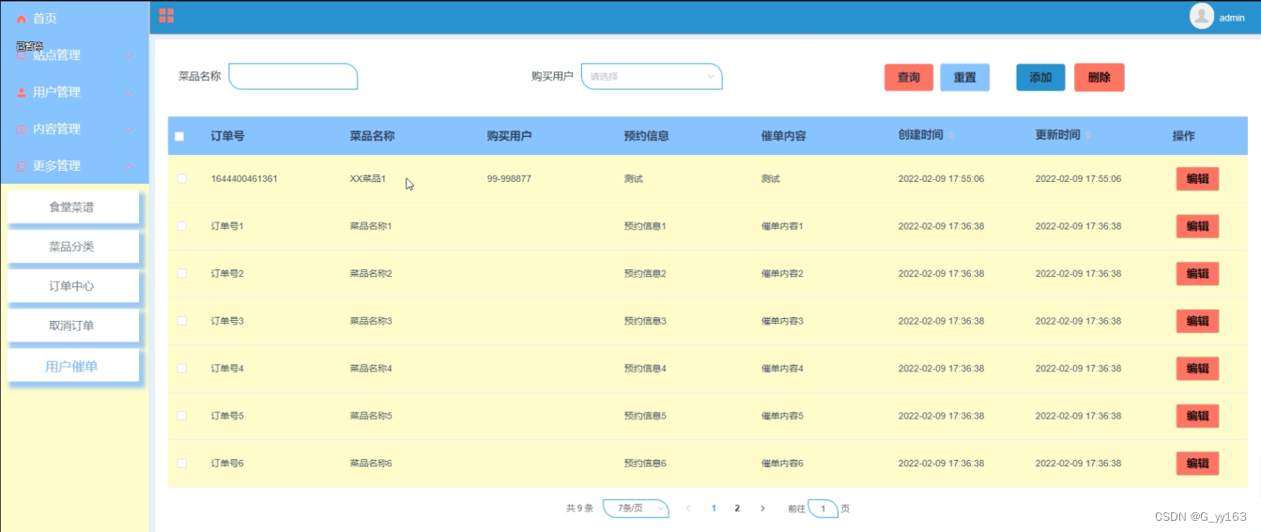Viewport: 1261px width, 532px height.
Task: Click the admin avatar icon
Action: point(1201,16)
